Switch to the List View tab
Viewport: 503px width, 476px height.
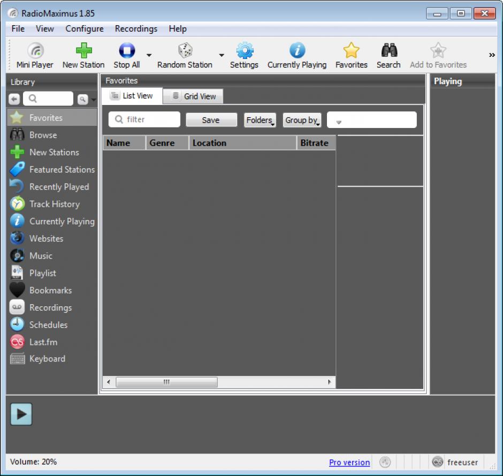tap(132, 96)
